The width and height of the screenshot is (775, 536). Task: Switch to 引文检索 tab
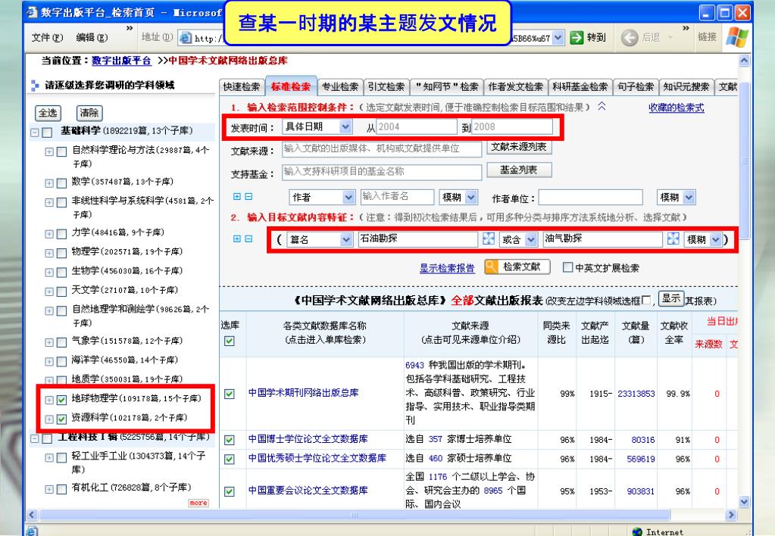tap(386, 87)
